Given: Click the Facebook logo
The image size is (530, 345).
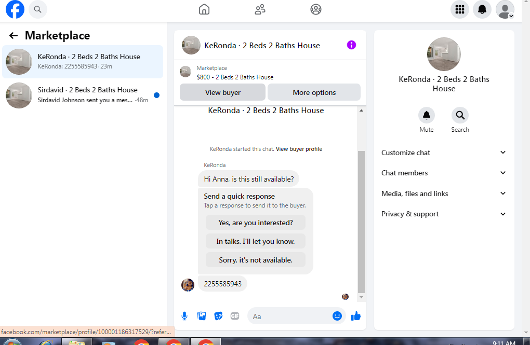Looking at the screenshot, I should pos(15,9).
